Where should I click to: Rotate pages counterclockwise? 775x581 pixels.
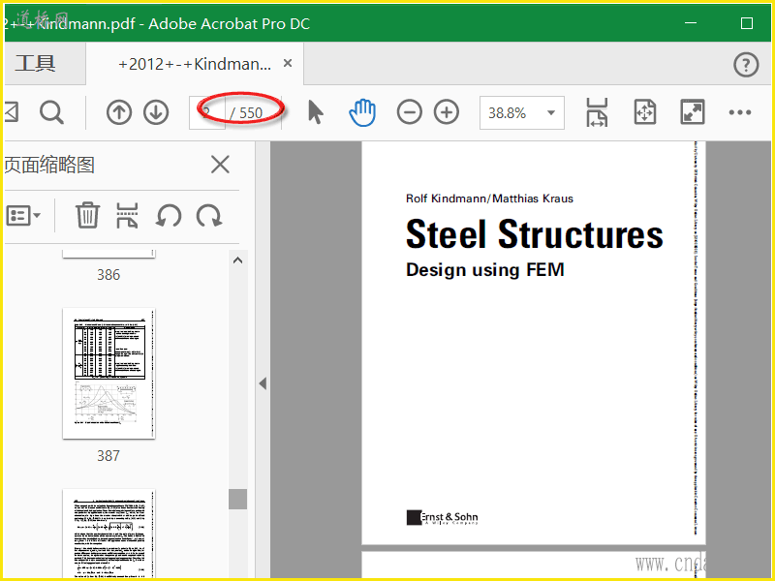pos(169,216)
